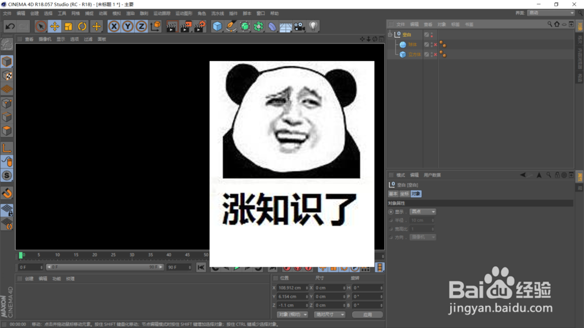Image resolution: width=584 pixels, height=328 pixels.
Task: Click Go to Start playback button
Action: (201, 267)
